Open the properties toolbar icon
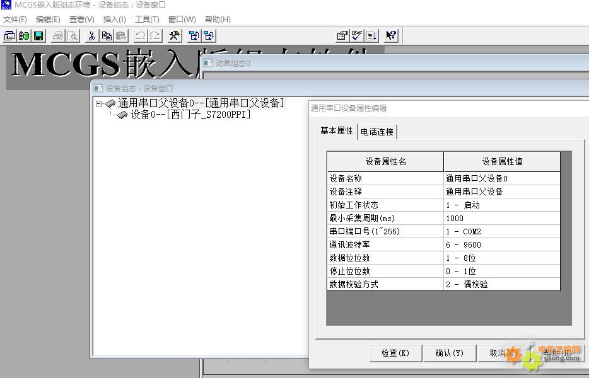The height and width of the screenshot is (378, 589). click(x=342, y=36)
